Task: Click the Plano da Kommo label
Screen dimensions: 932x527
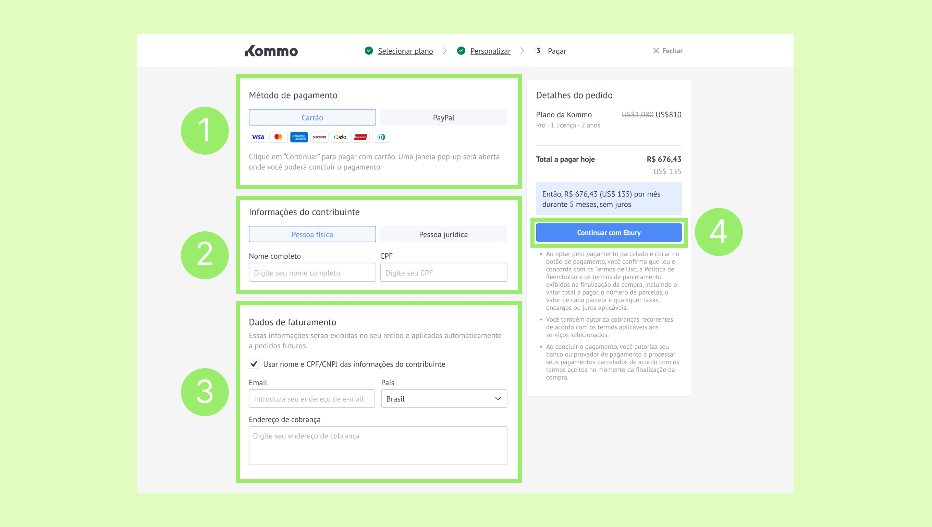Action: click(x=564, y=114)
